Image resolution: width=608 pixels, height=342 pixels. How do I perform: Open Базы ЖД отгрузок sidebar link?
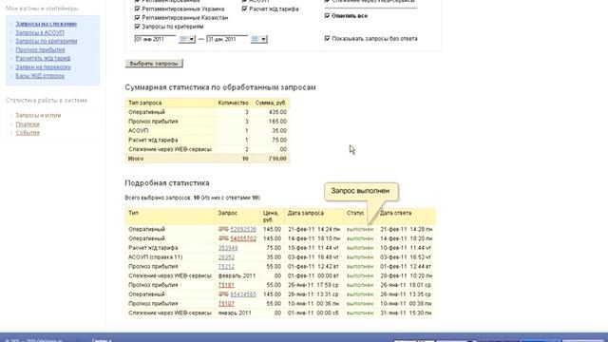(40, 76)
